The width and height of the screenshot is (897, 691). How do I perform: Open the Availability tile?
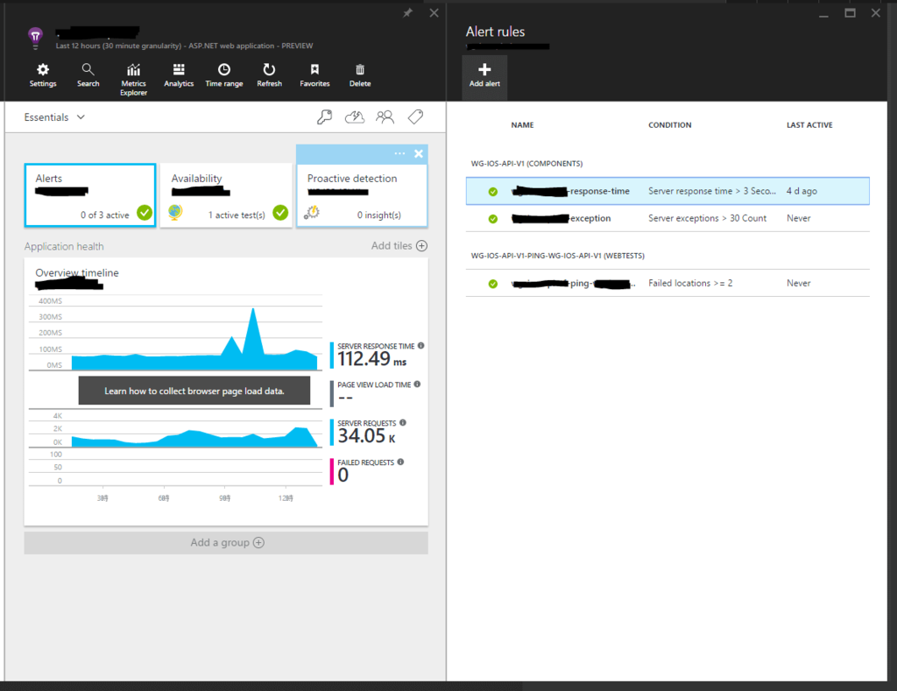click(226, 195)
